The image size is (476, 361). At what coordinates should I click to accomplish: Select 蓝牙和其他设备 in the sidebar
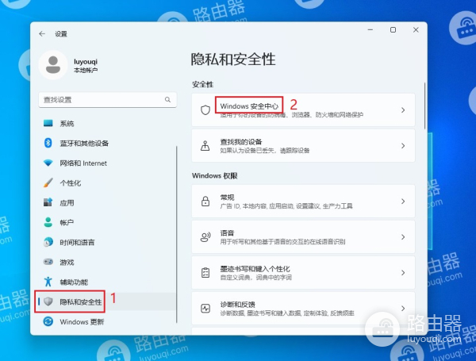point(84,144)
